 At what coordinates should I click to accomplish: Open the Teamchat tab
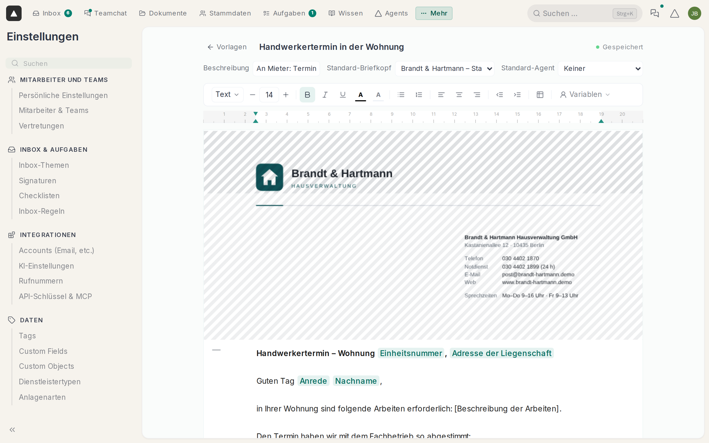coord(106,13)
